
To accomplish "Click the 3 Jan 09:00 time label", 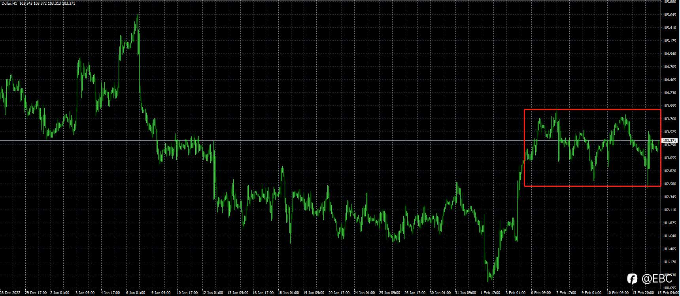I will tap(86, 293).
